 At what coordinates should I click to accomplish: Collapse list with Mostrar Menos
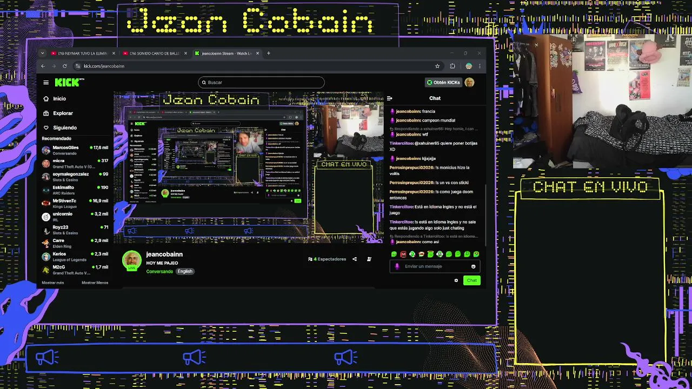pyautogui.click(x=95, y=283)
